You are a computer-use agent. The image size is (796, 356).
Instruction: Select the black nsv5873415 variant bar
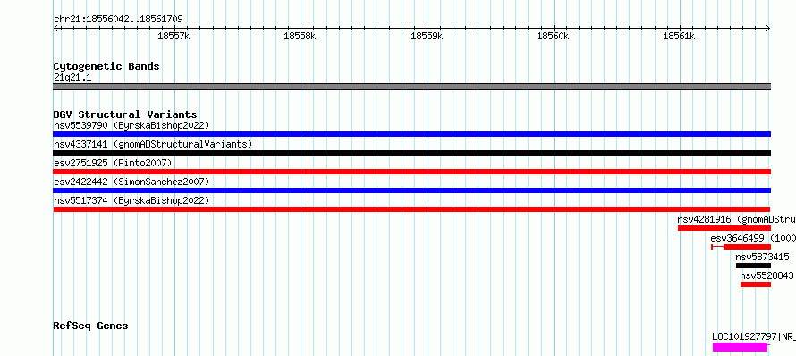pyautogui.click(x=753, y=266)
